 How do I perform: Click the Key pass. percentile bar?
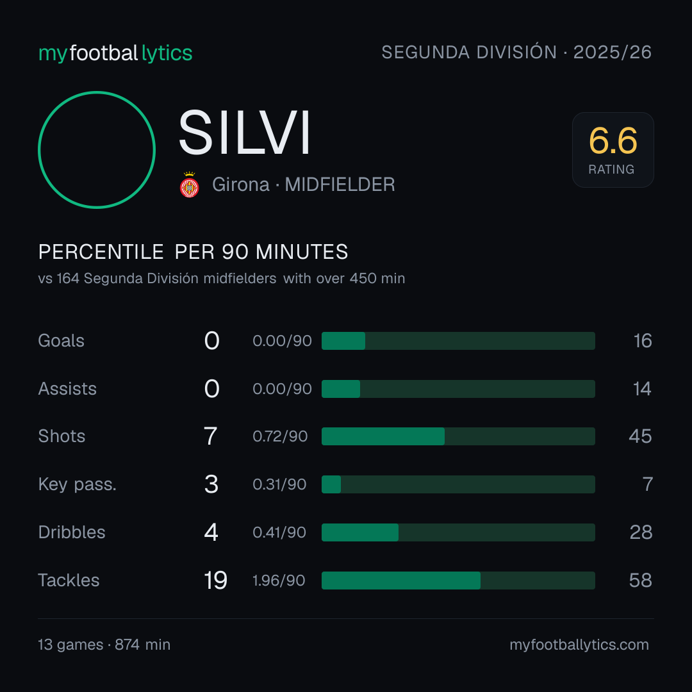[x=458, y=484]
